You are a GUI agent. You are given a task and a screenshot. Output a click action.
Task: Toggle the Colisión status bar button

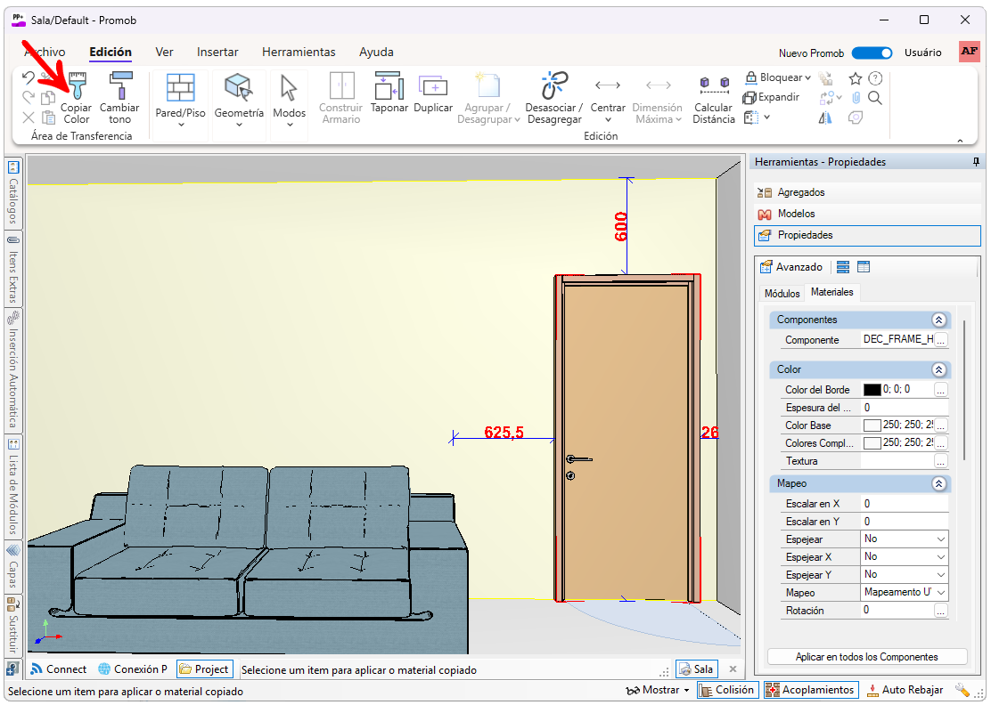click(726, 690)
